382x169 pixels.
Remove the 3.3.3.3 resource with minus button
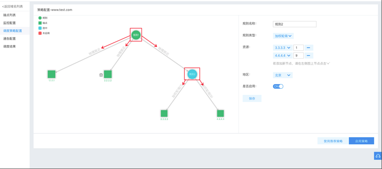(x=309, y=47)
